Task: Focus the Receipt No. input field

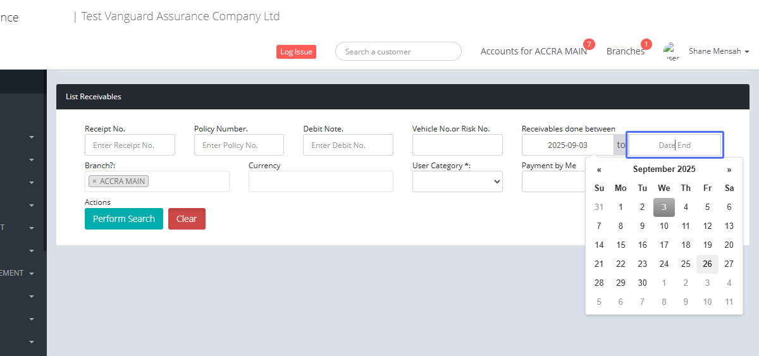Action: (x=130, y=145)
